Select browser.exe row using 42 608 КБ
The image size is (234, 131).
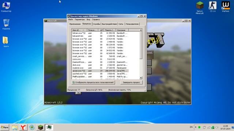tap(100, 53)
